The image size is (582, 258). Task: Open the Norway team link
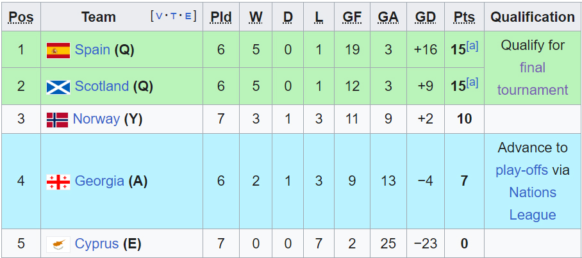click(97, 119)
